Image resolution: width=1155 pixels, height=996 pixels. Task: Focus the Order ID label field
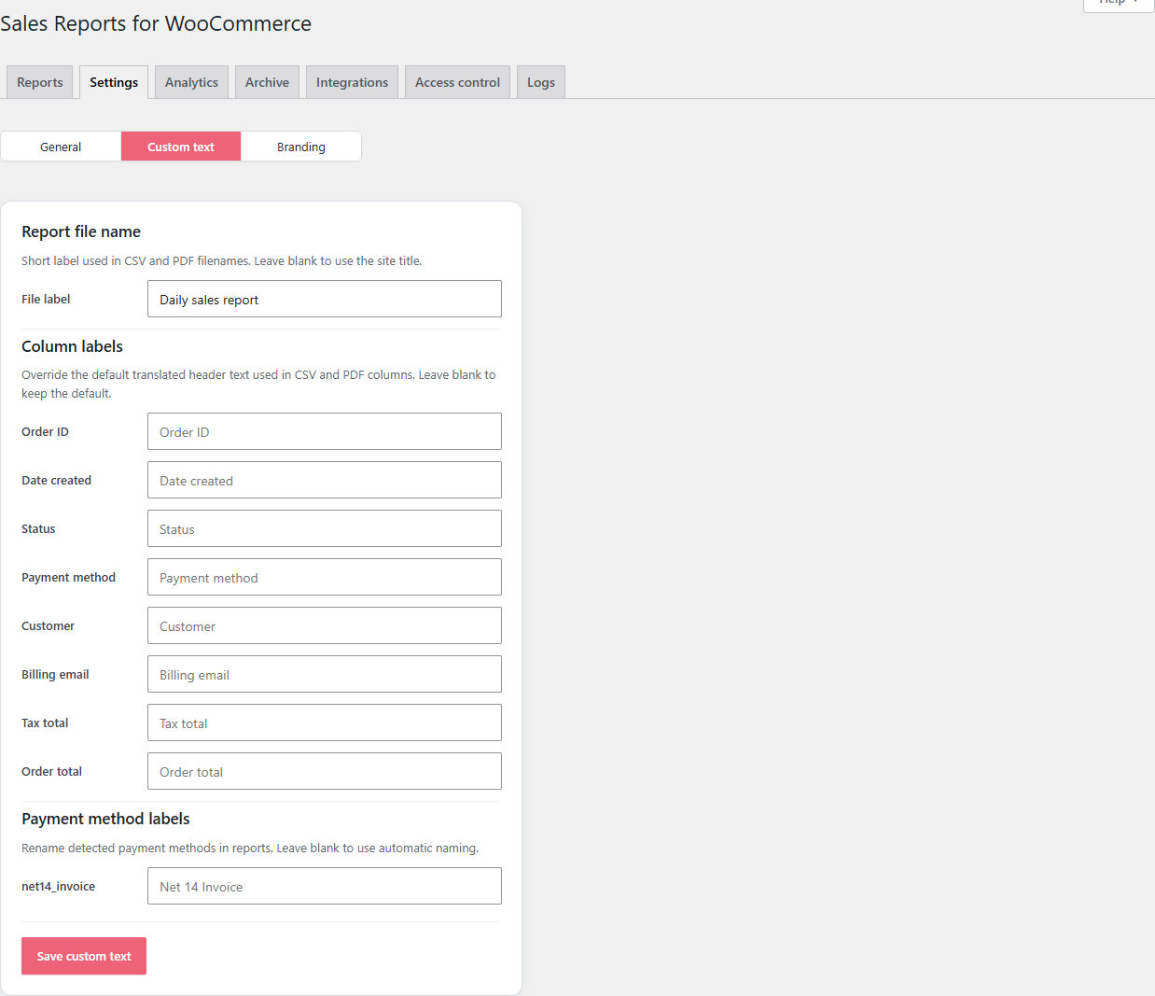325,431
